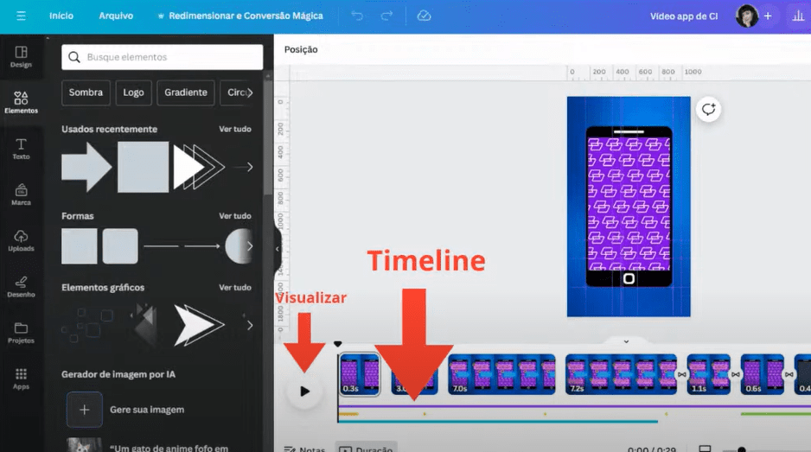Viewport: 811px width, 452px height.
Task: Show more suggestion chips with arrow
Action: pos(250,92)
